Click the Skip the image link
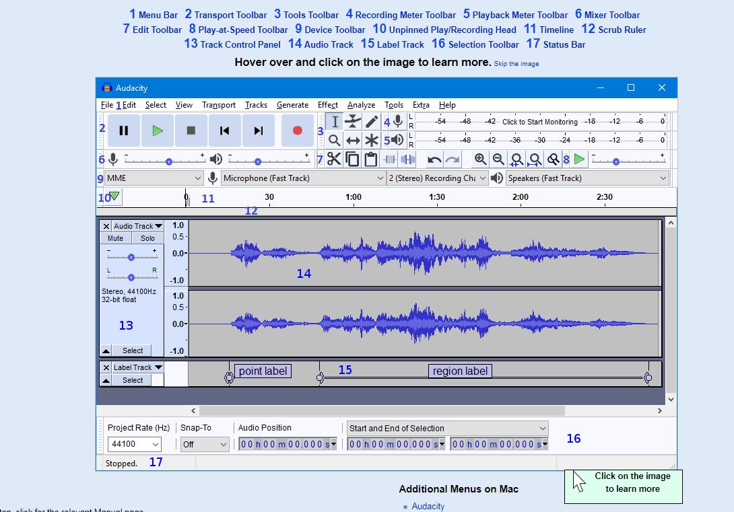The image size is (734, 512). pos(516,63)
